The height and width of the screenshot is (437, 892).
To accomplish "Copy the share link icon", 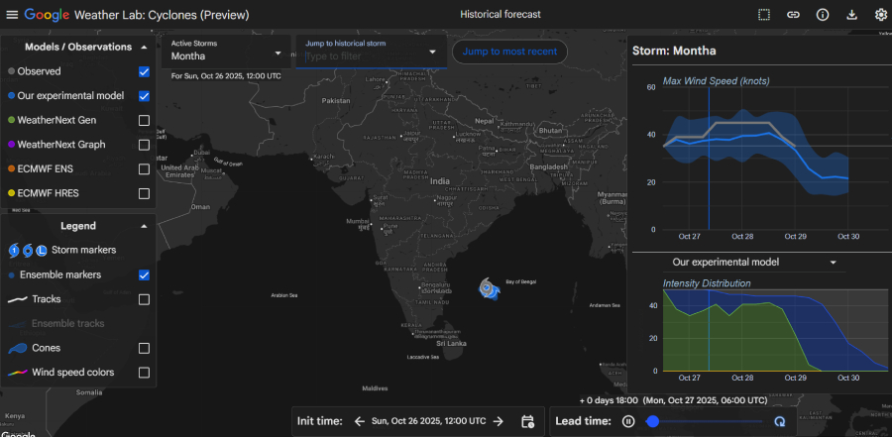I will pos(793,15).
